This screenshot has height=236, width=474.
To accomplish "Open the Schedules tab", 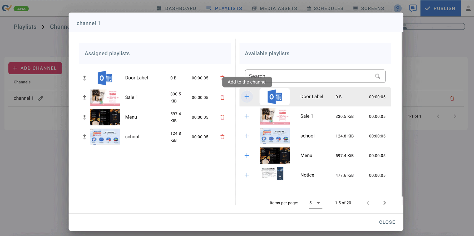I will coord(325,8).
